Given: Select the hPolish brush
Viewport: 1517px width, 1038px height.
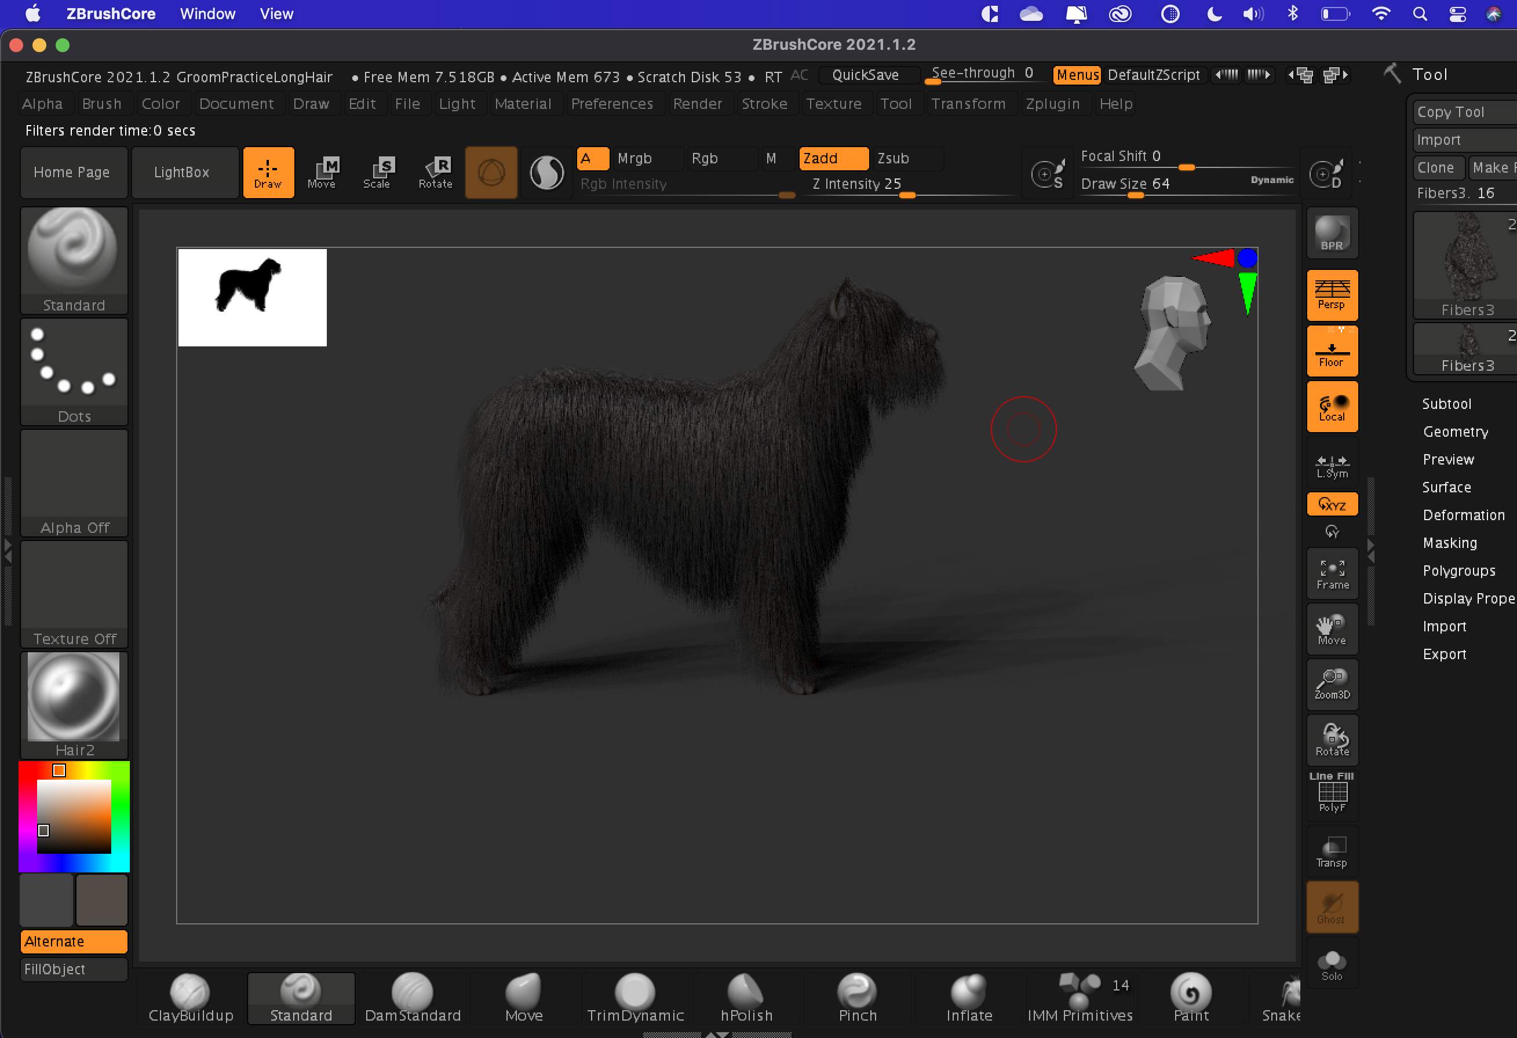Looking at the screenshot, I should coord(745,997).
